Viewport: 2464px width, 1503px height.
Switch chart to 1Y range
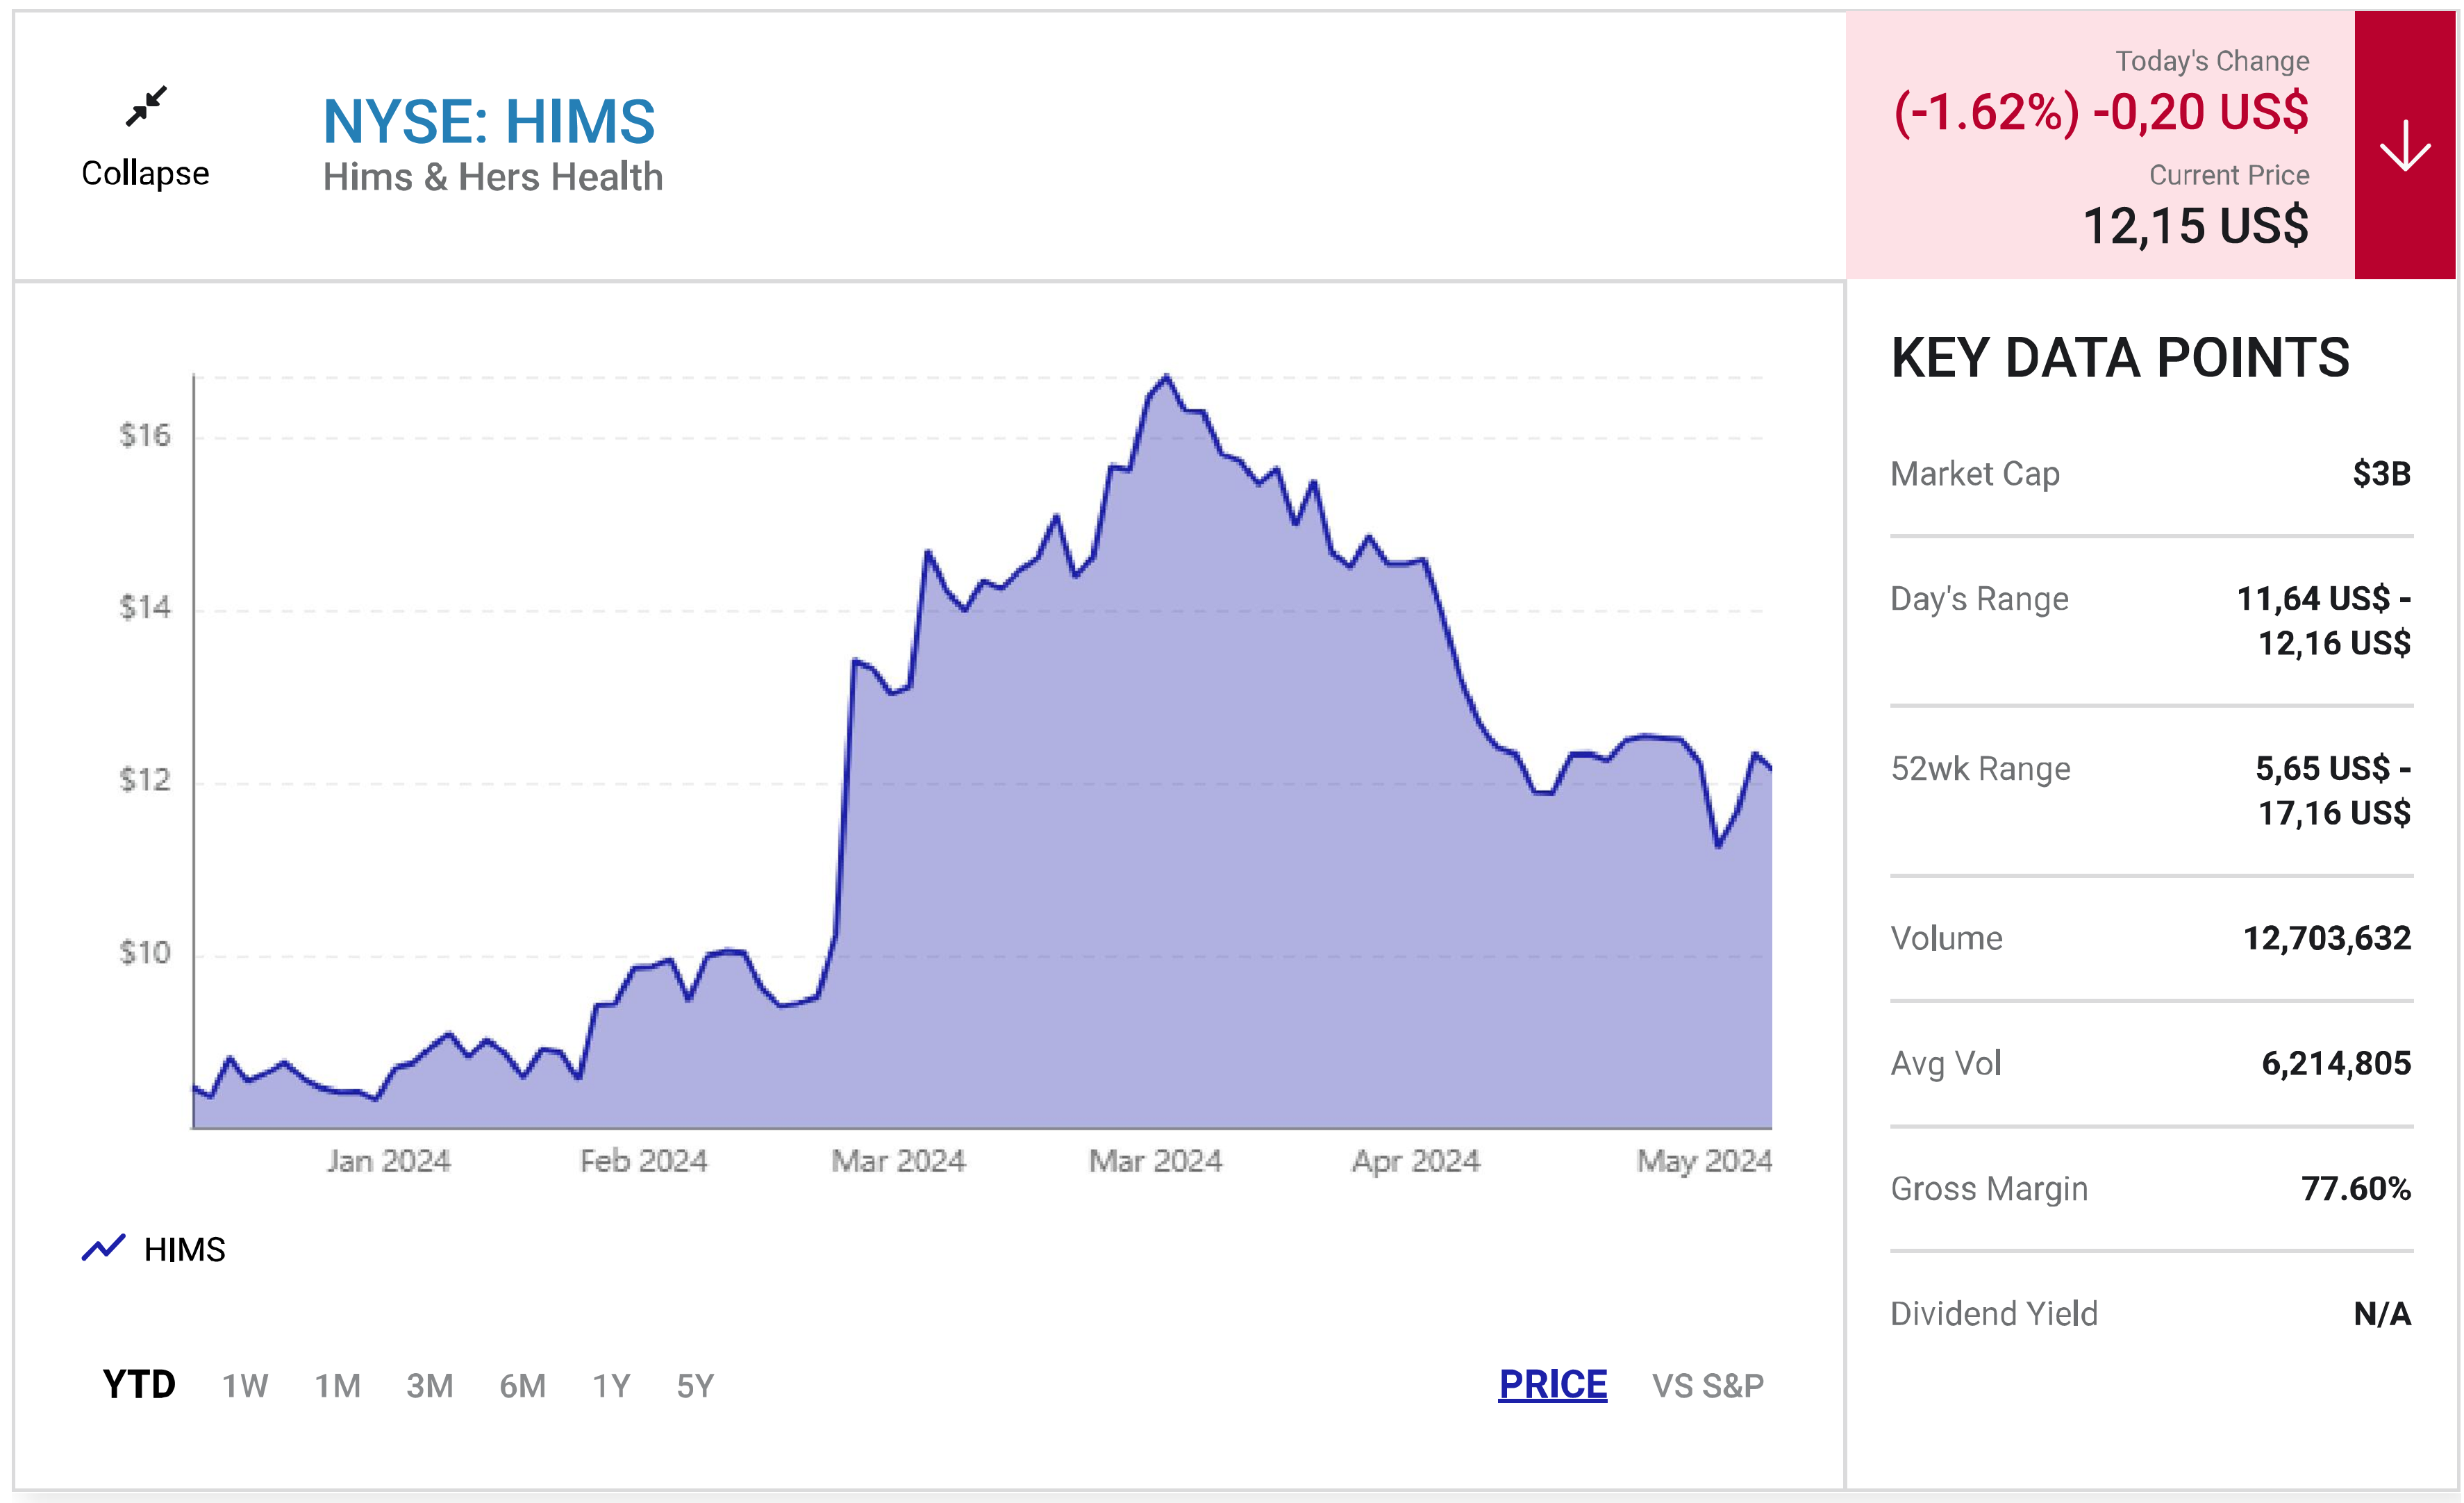coord(611,1386)
